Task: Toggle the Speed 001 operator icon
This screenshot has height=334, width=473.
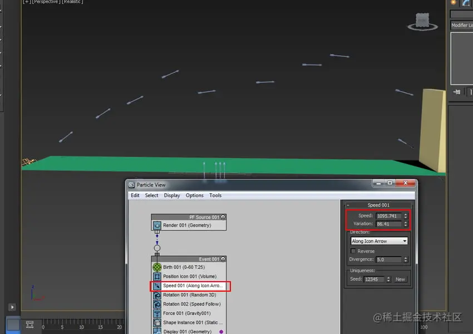Action: [157, 286]
